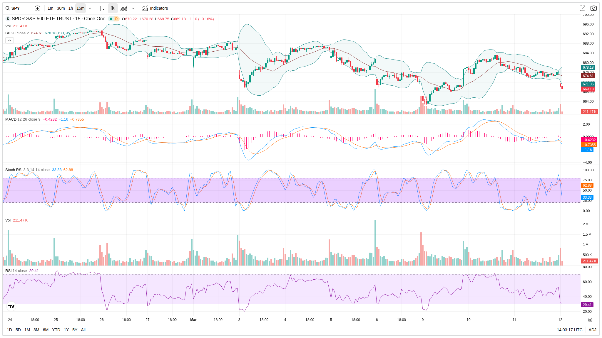Screen dimensions: 602x338
Task: Expand the chart style dropdown arrow
Action: 133,8
